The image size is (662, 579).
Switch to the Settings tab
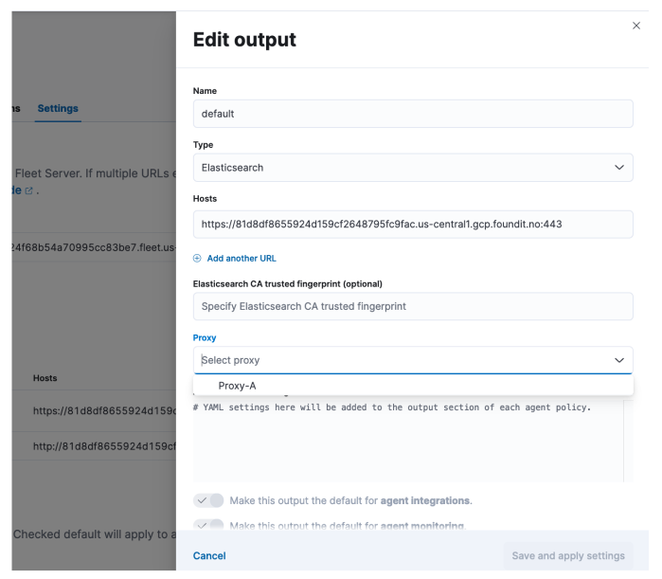[58, 108]
